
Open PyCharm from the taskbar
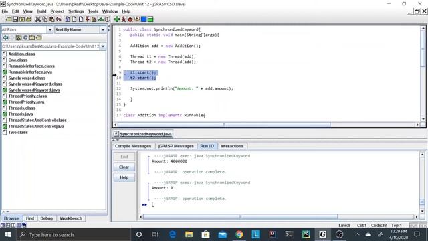tap(306, 234)
